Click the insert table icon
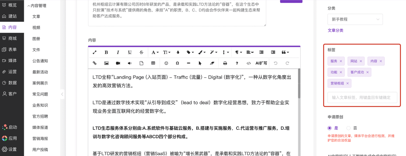The height and width of the screenshot is (156, 406). pyautogui.click(x=153, y=63)
